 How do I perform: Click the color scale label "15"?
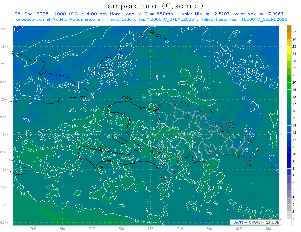[294, 118]
